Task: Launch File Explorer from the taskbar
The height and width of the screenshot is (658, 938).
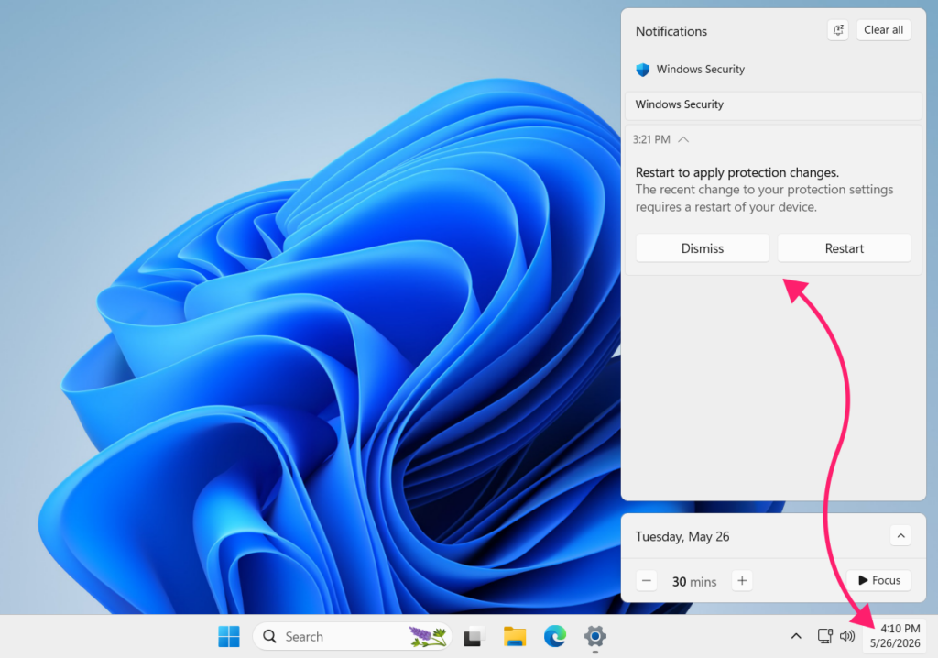Action: pos(515,636)
